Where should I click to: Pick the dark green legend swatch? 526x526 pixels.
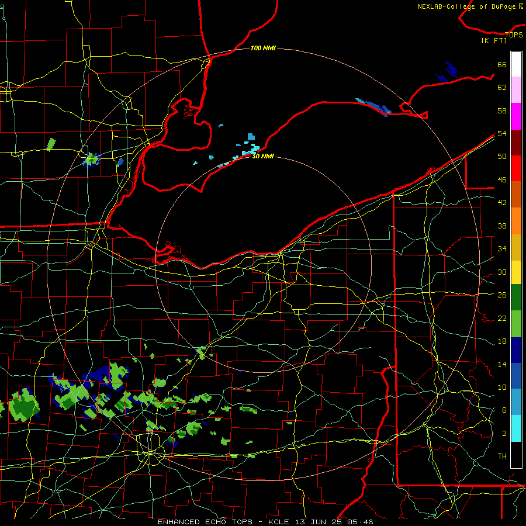(x=516, y=297)
